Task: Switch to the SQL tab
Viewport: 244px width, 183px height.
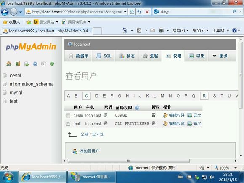Action: [103, 56]
